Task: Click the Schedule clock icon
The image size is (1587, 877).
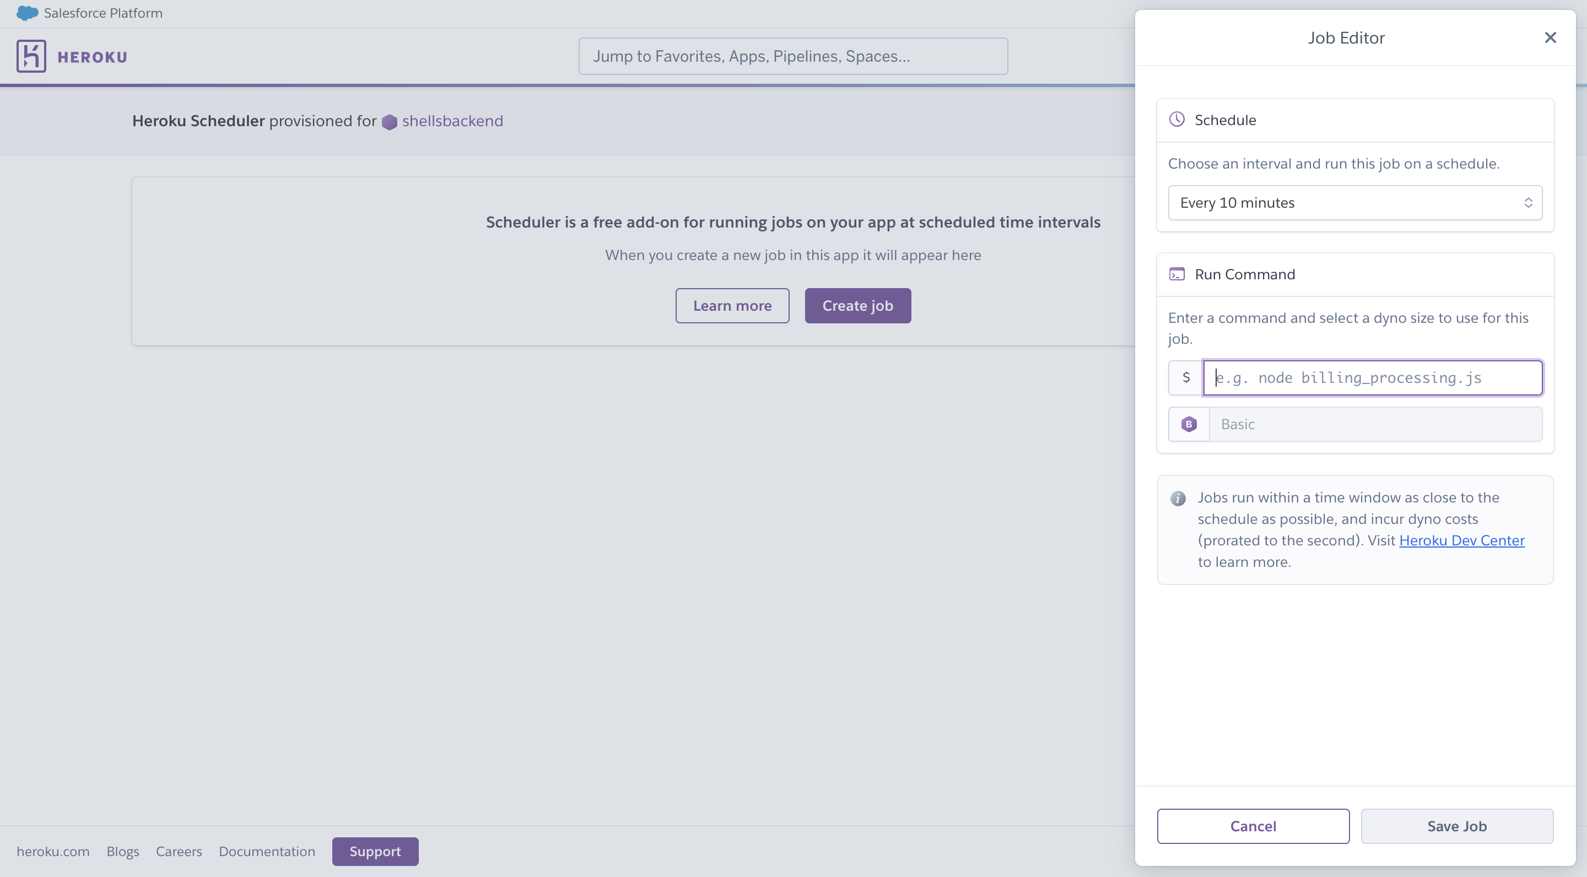Action: point(1176,120)
